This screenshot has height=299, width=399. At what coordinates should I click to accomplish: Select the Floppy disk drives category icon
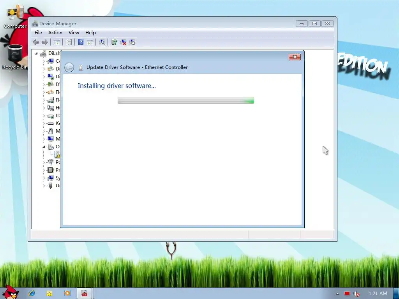point(51,92)
